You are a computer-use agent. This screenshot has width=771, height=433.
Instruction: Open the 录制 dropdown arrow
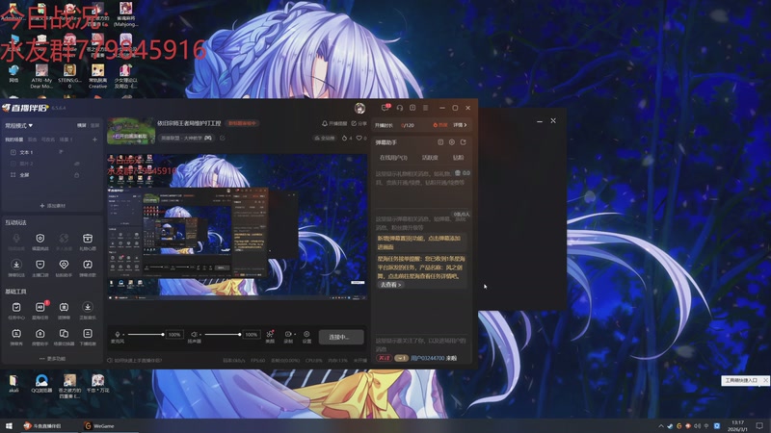295,335
